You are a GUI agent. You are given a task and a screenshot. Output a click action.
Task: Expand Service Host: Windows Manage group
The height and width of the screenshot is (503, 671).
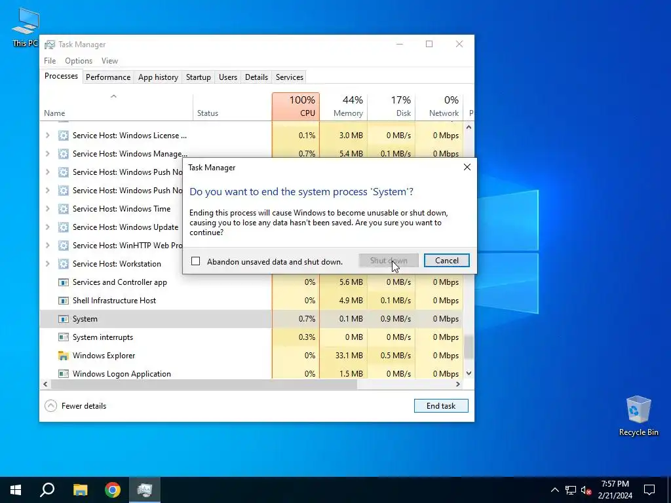point(47,154)
